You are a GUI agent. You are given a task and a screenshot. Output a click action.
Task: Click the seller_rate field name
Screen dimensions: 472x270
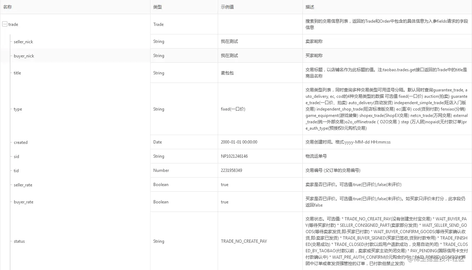coord(23,185)
